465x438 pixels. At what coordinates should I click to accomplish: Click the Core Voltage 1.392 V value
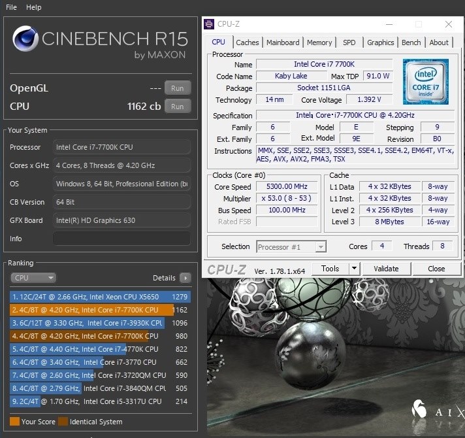click(x=369, y=99)
